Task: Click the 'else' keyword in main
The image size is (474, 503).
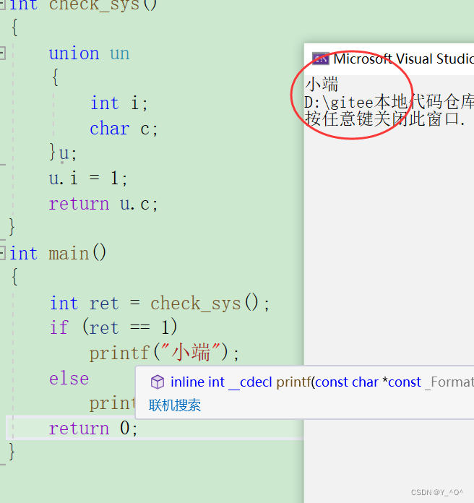Action: click(69, 379)
